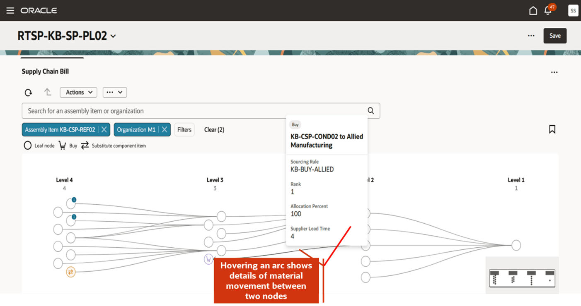581x306 pixels.
Task: Click the bookmark saved search icon
Action: (552, 129)
